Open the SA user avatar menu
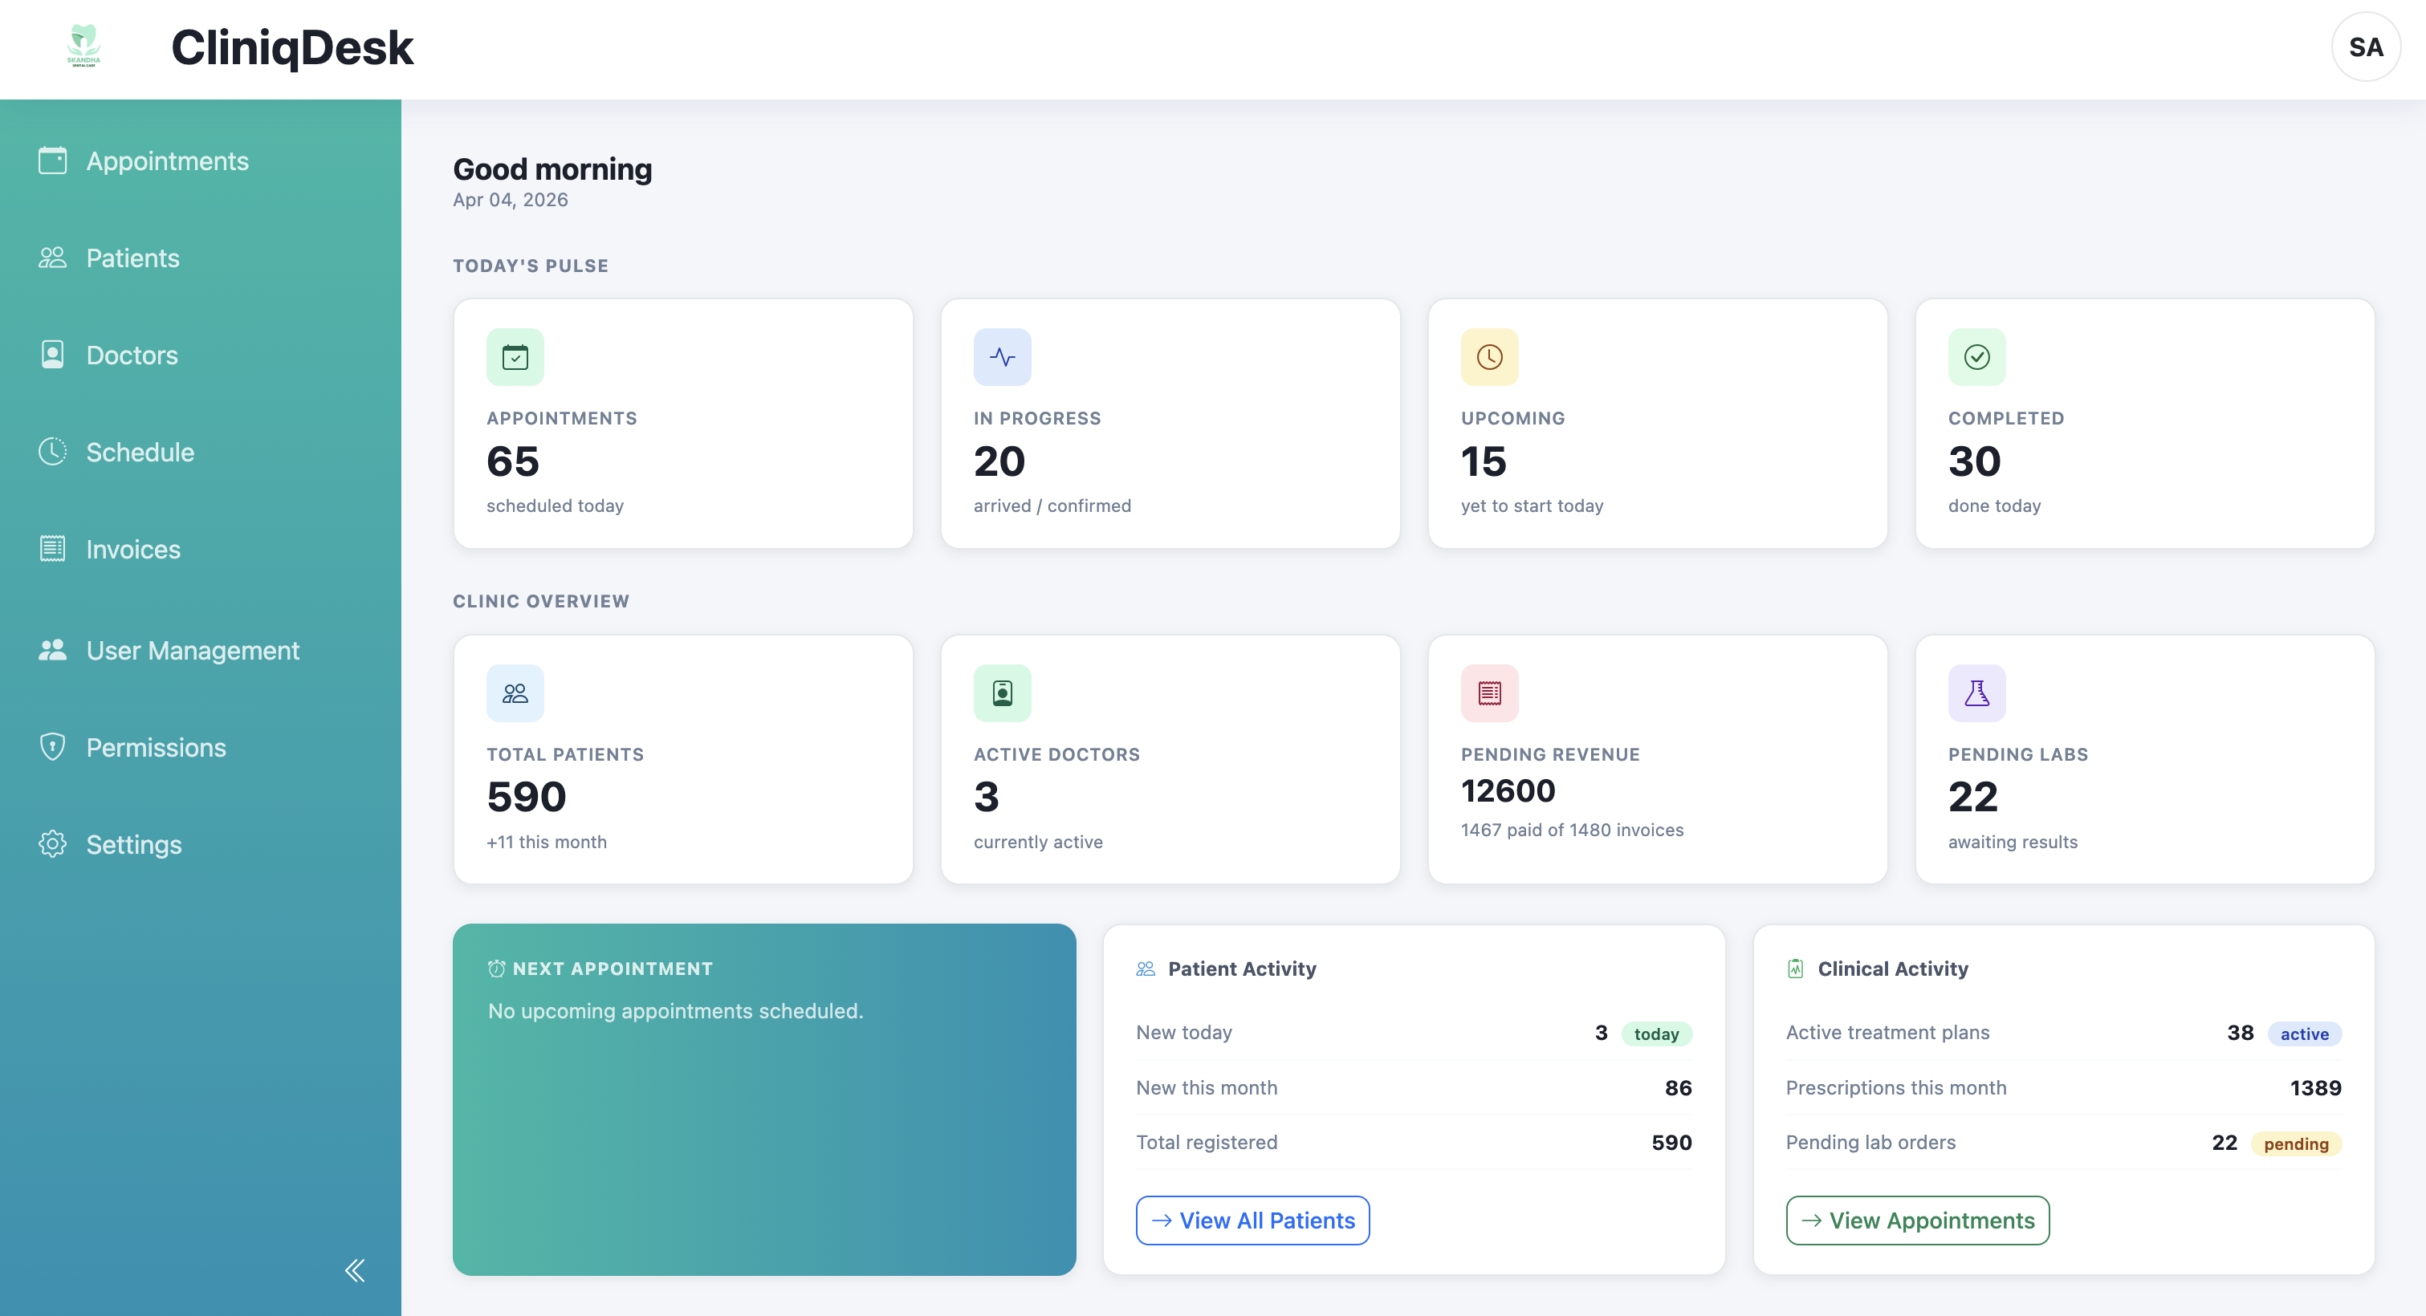2426x1316 pixels. [x=2365, y=47]
